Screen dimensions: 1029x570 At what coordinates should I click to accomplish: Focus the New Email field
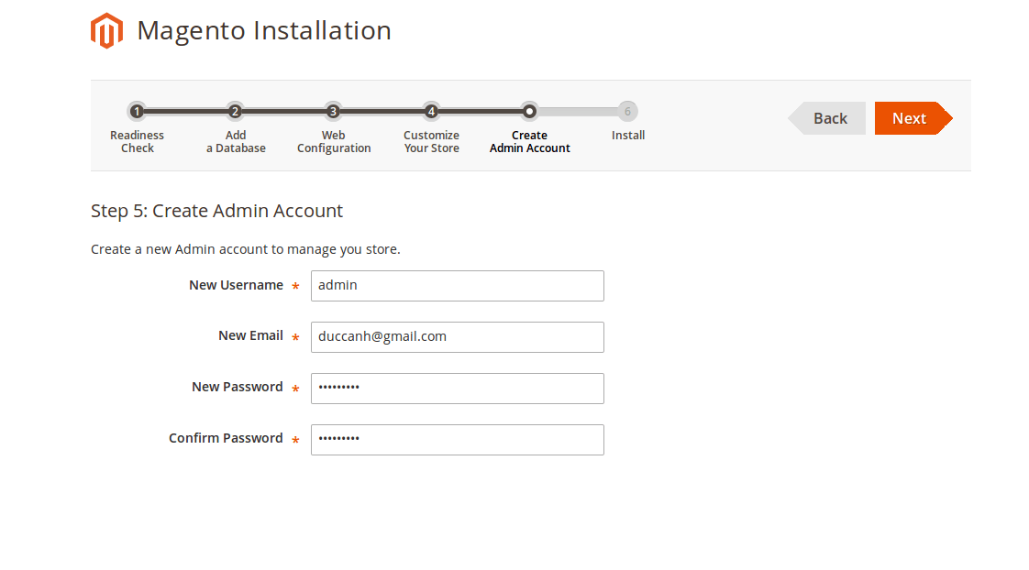tap(458, 337)
